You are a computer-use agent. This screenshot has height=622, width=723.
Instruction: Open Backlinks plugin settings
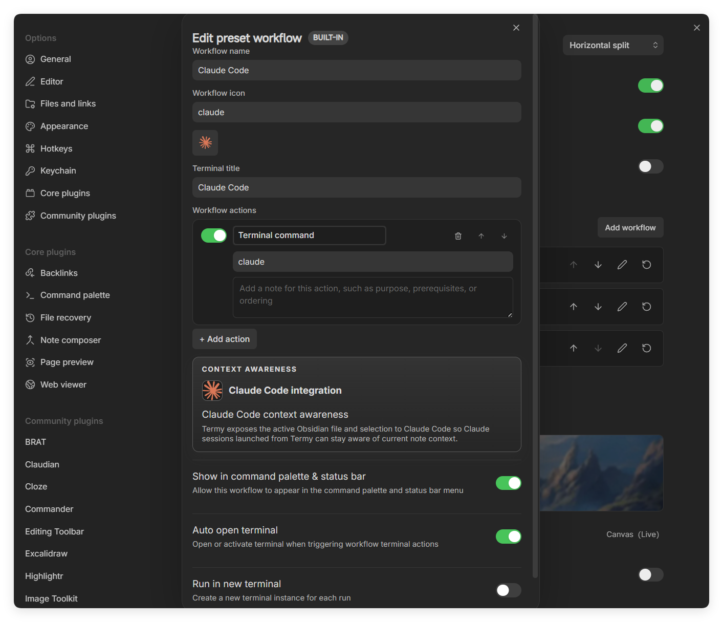click(51, 273)
